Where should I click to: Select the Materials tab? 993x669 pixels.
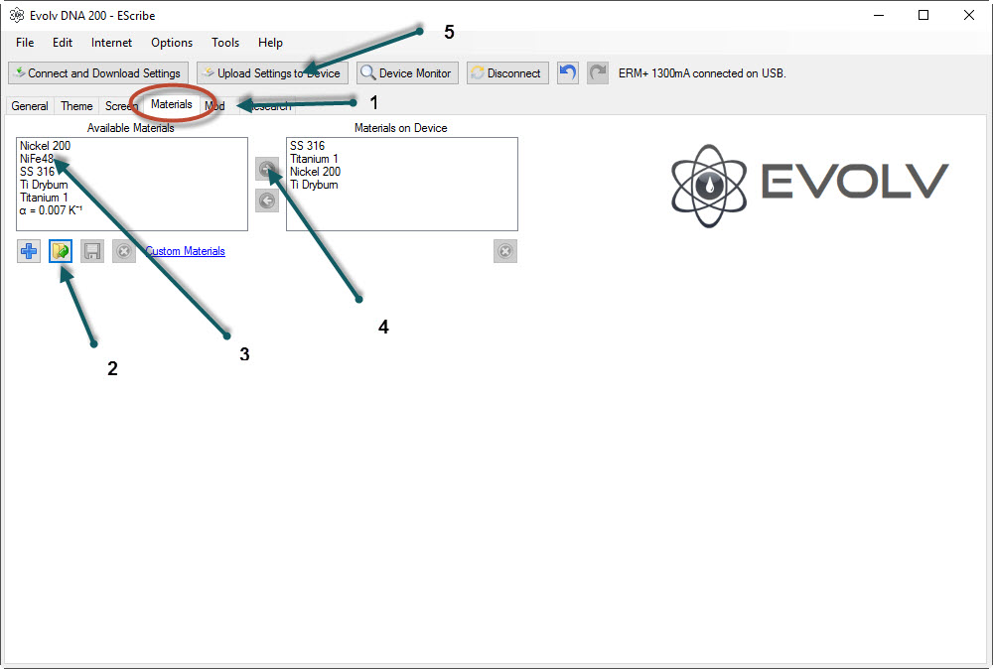point(172,104)
